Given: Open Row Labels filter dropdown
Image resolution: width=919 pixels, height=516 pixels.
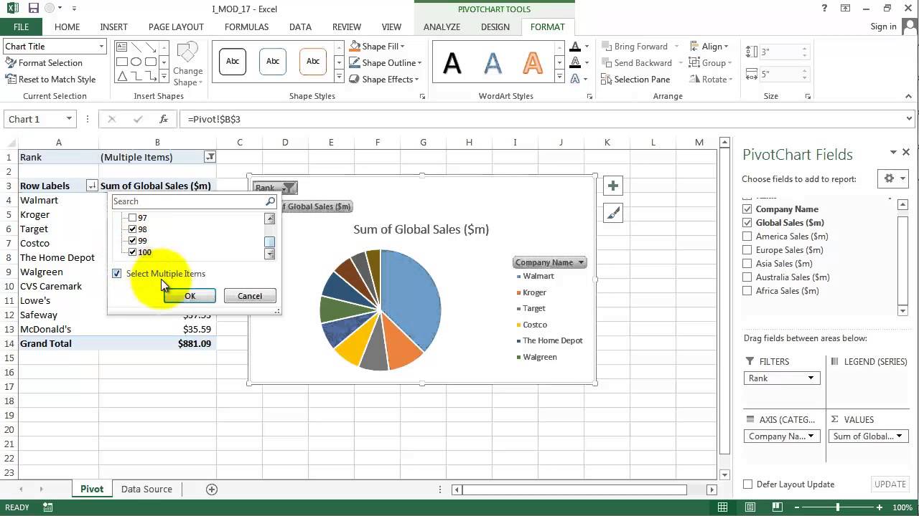Looking at the screenshot, I should coord(91,186).
